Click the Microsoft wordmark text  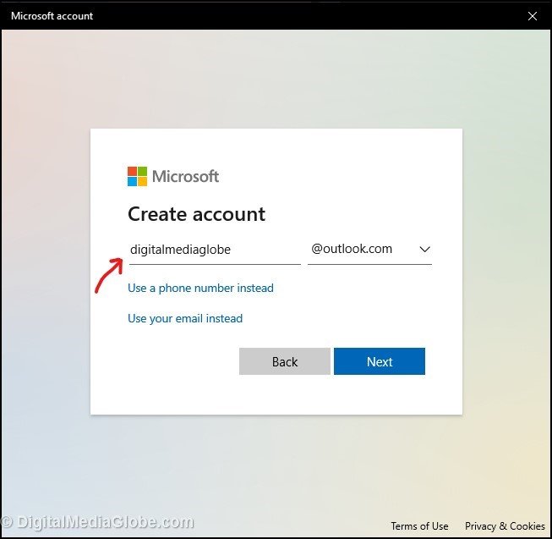pos(185,176)
